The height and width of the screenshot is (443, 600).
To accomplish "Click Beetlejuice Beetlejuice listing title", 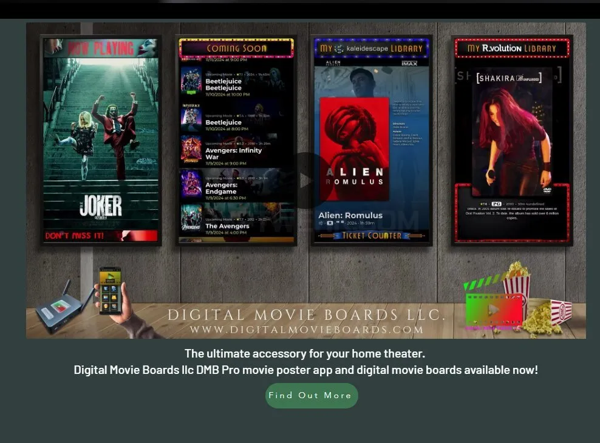I will 223,84.
